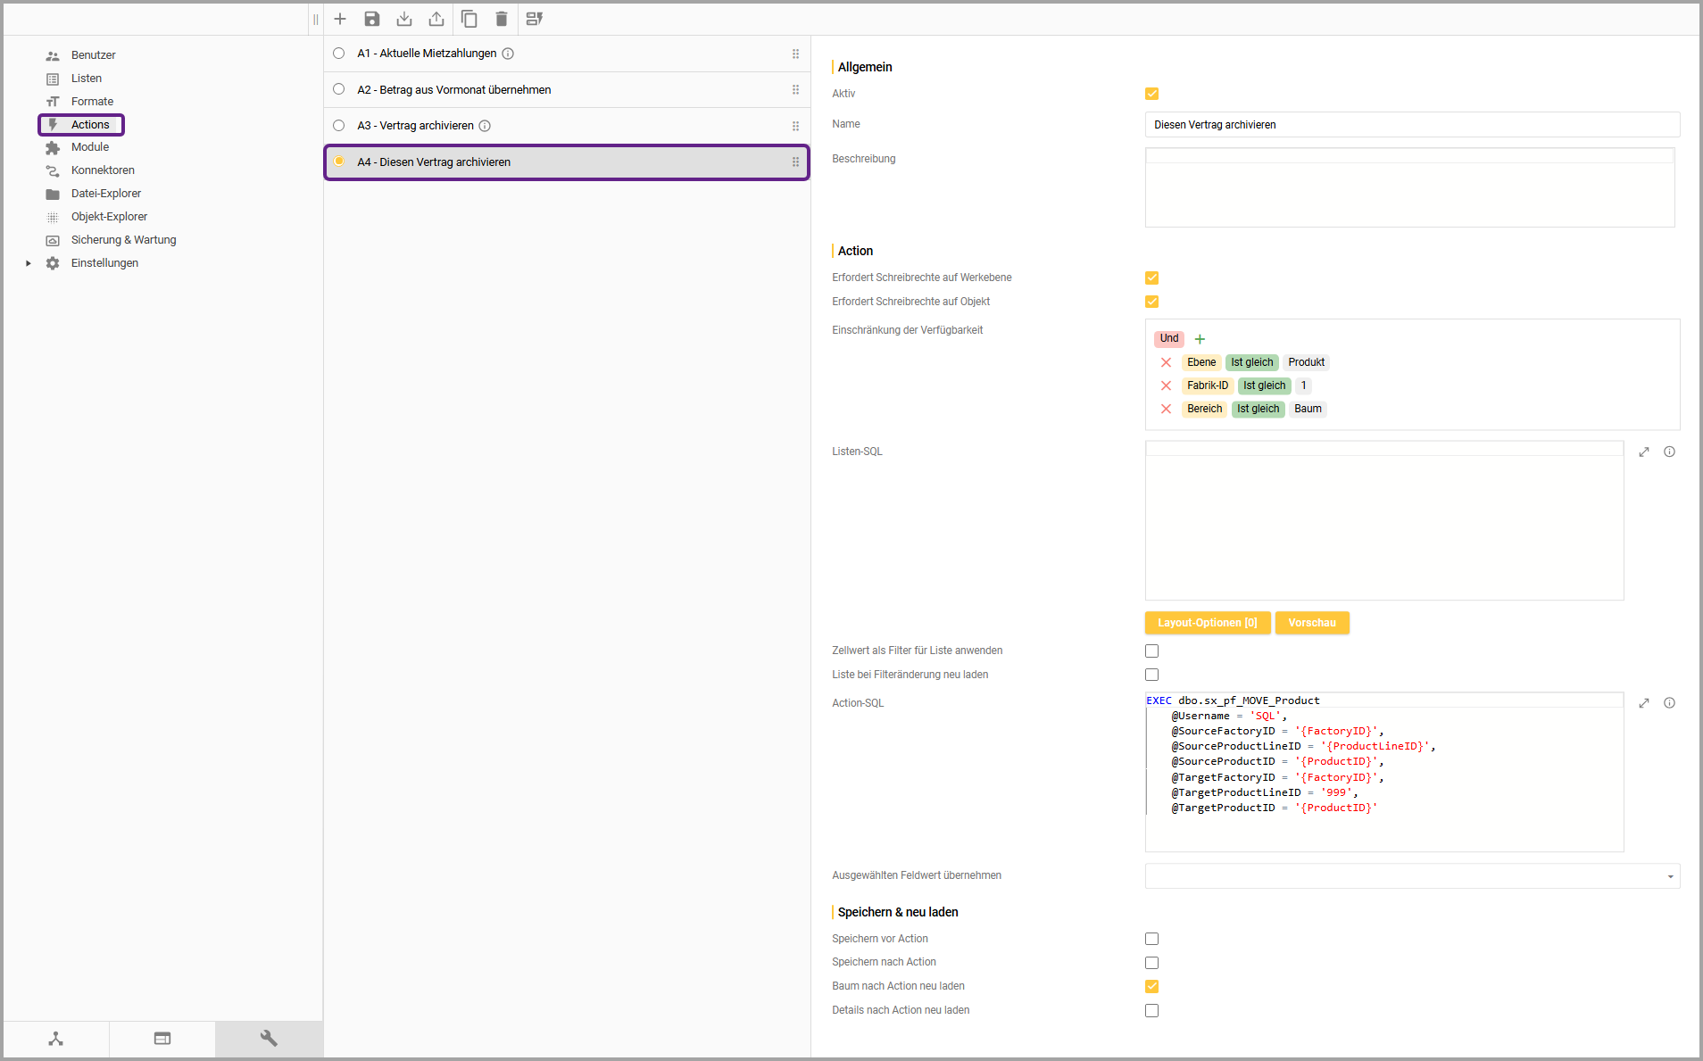Open the Konnektoren menu item
Viewport: 1703px width, 1061px height.
point(103,170)
